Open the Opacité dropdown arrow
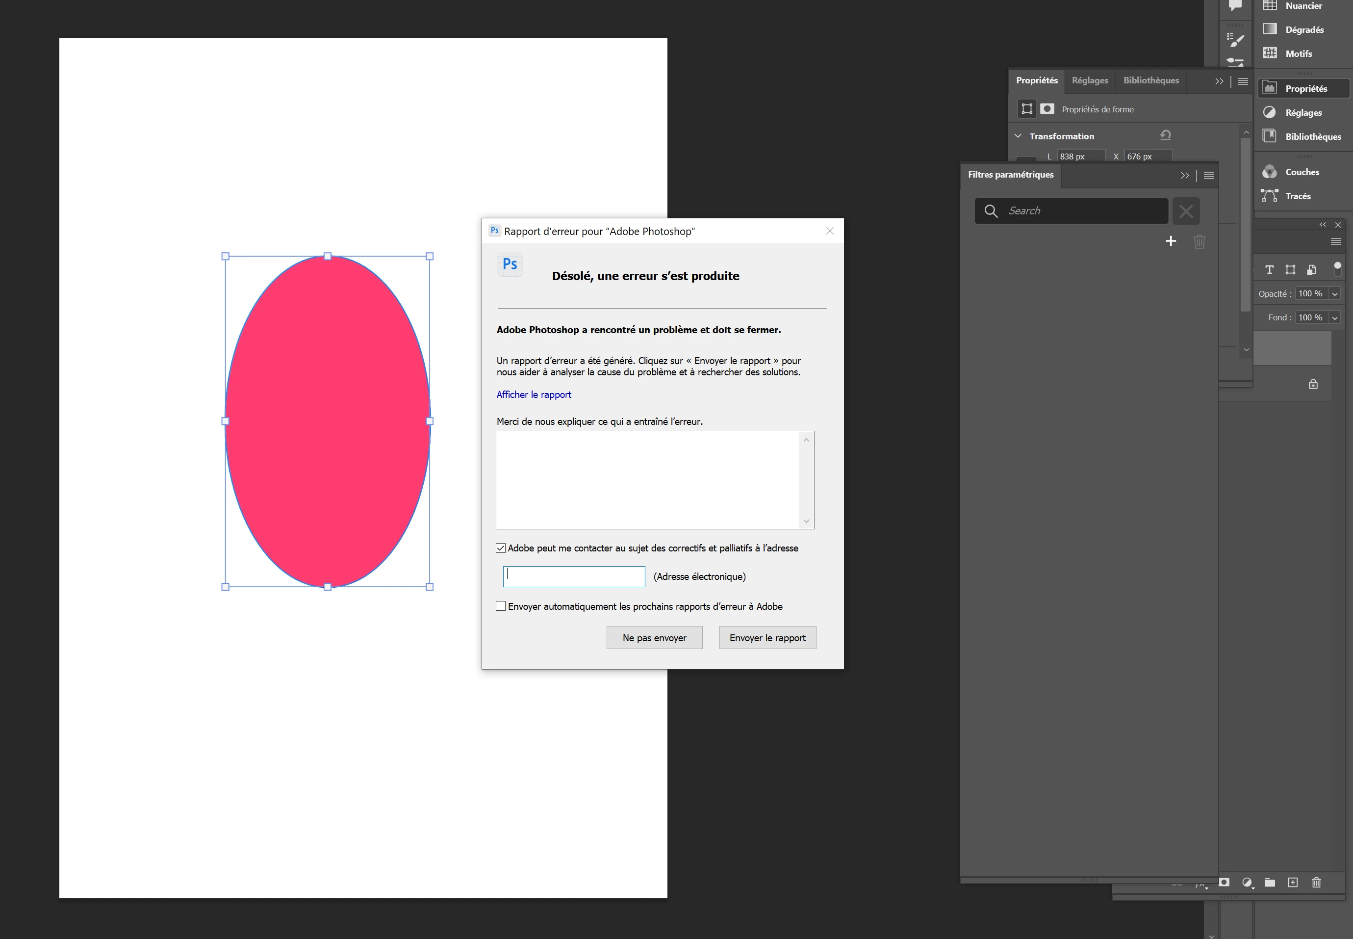The width and height of the screenshot is (1353, 939). pos(1335,293)
